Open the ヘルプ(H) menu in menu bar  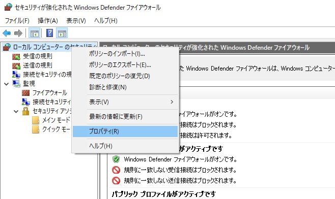coord(106,21)
